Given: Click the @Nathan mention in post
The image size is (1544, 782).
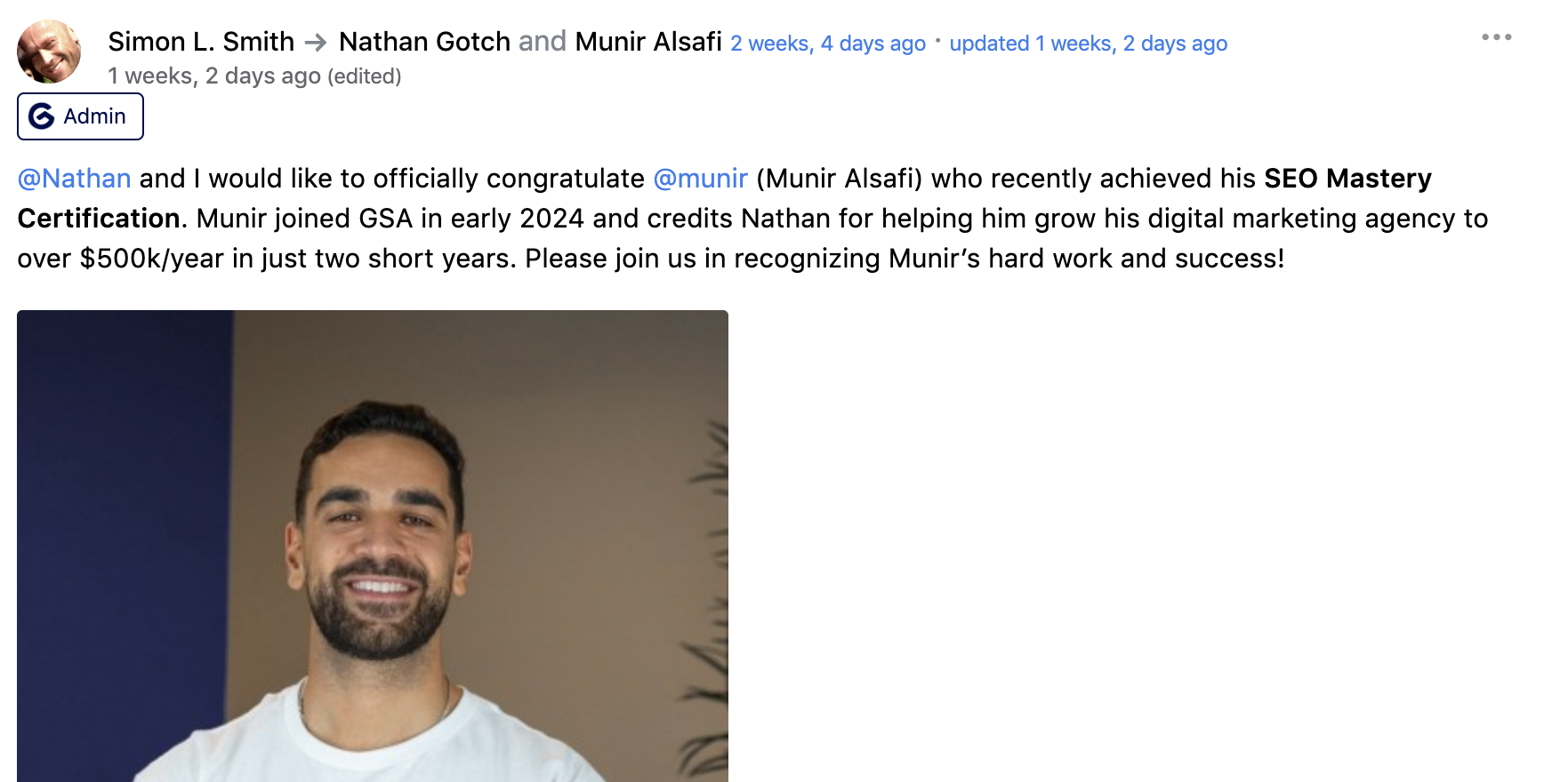Looking at the screenshot, I should [75, 179].
